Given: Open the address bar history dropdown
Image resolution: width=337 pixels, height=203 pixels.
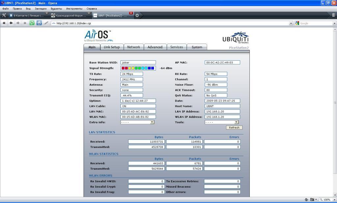Looking at the screenshot, I should [291, 23].
